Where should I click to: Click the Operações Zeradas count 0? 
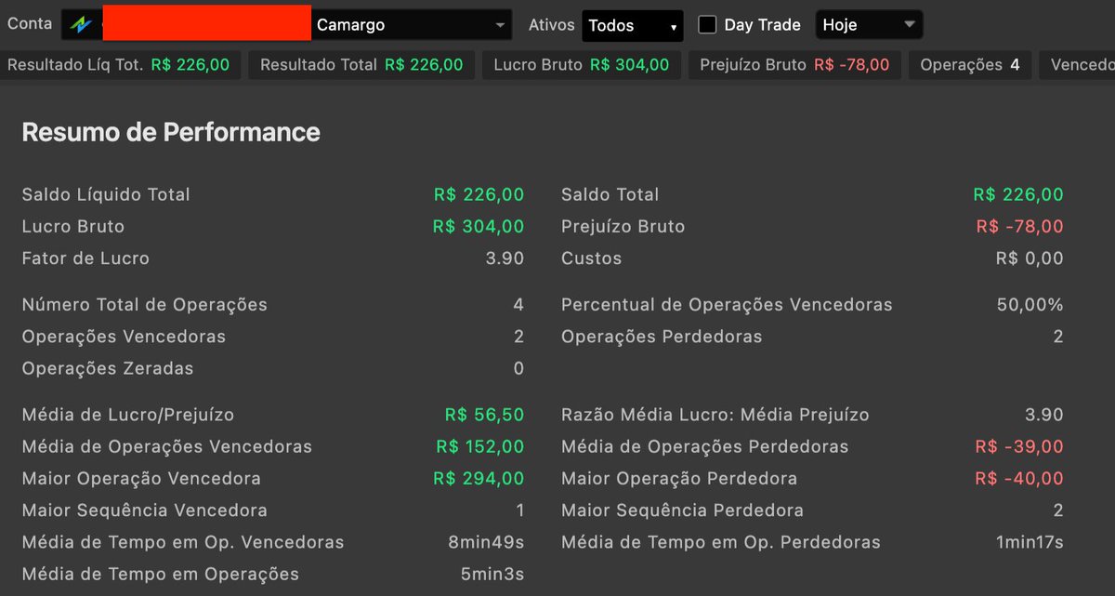coord(518,368)
